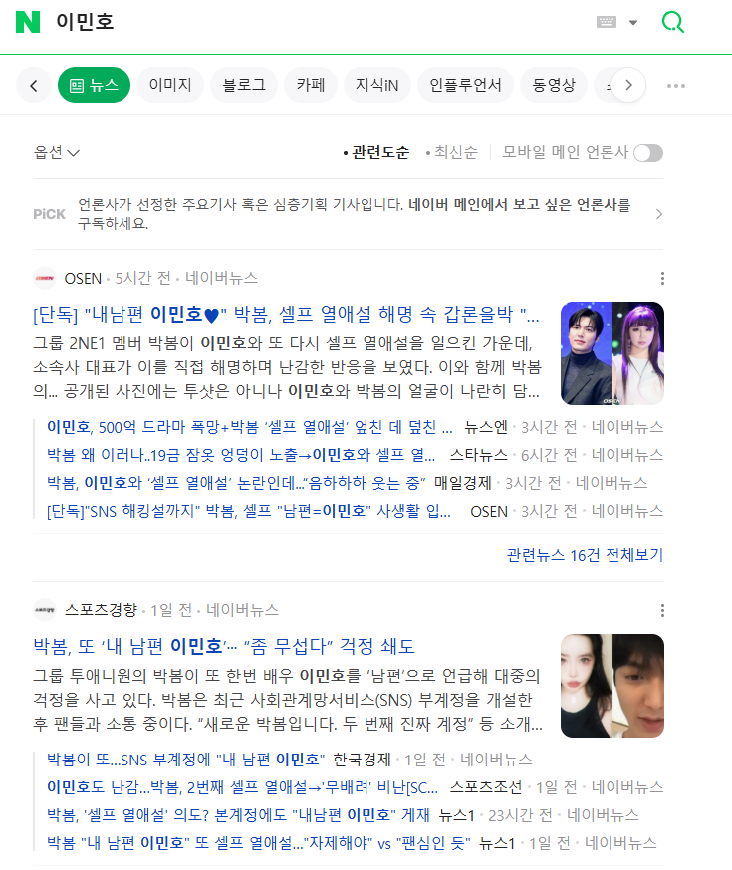This screenshot has width=732, height=870.
Task: Open options menu for OSEN article
Action: tap(662, 278)
